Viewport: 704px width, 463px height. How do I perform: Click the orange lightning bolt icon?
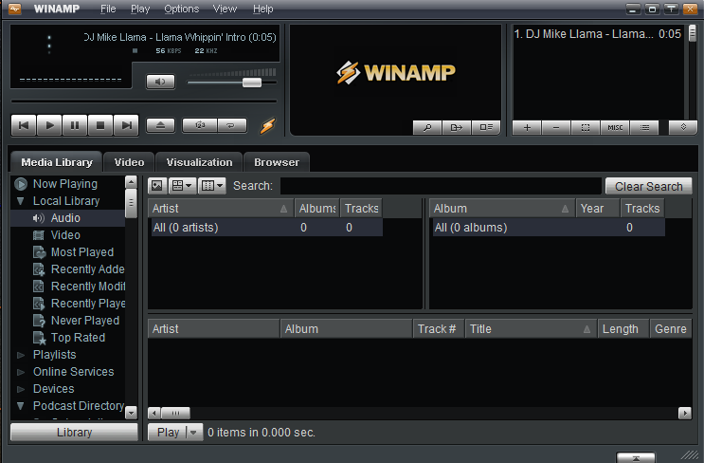267,126
